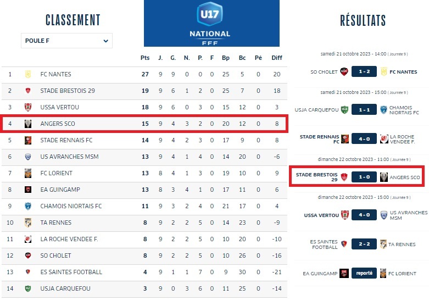Click the U17 National FFF logo banner
This screenshot has height=300, width=429.
[211, 23]
